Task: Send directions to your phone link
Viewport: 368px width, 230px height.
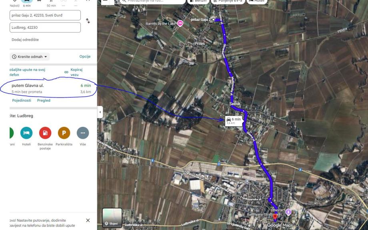Action: (27, 72)
